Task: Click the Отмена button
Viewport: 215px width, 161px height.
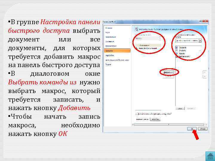Action: pos(203,129)
